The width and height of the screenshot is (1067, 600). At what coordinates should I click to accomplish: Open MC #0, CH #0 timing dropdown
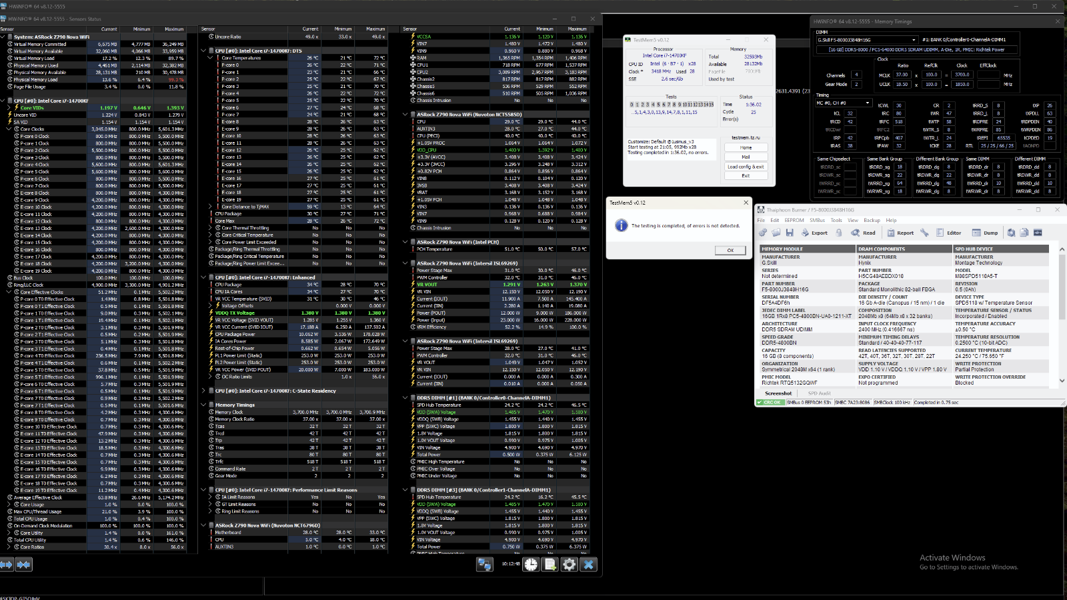pos(844,103)
